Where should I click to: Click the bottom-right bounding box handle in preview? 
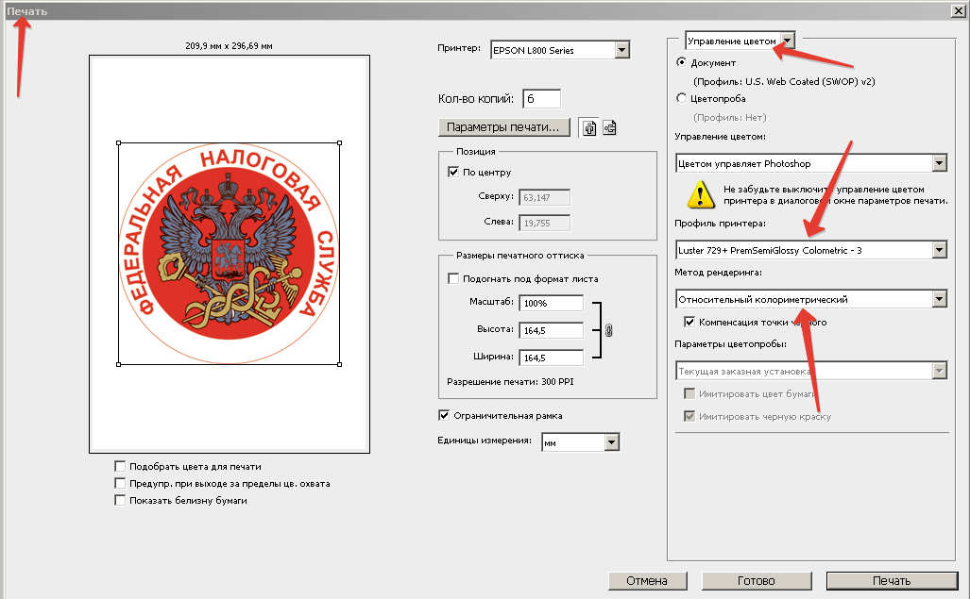point(340,364)
